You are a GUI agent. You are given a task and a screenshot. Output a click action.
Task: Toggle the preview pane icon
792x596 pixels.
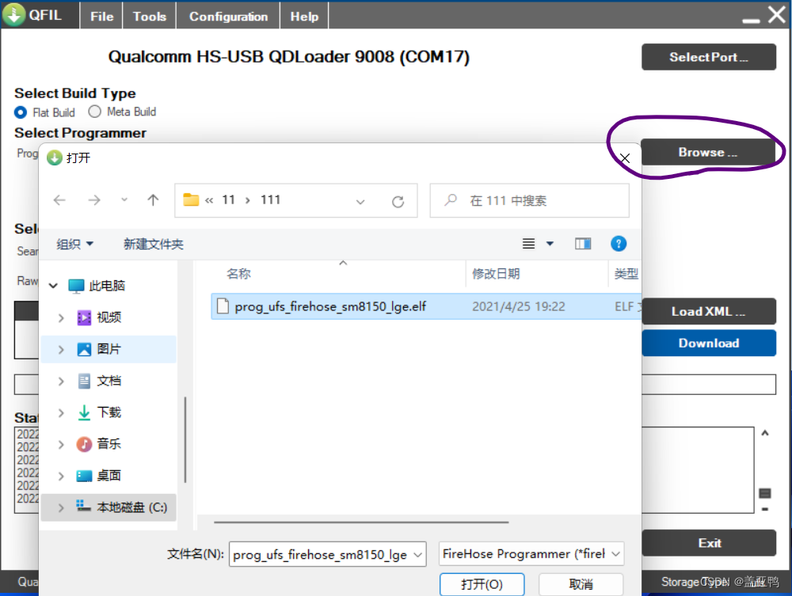coord(583,244)
